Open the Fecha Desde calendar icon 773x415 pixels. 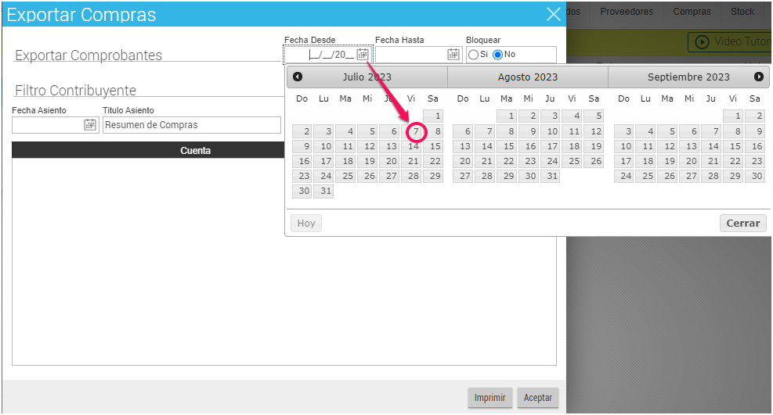point(363,55)
